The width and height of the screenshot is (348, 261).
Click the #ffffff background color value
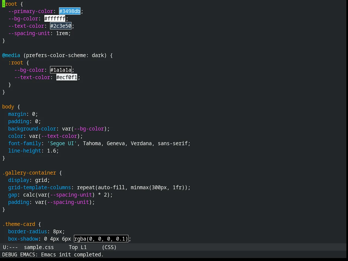55,18
